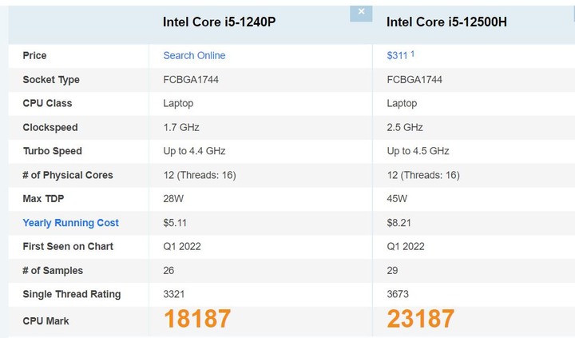Screen dimensions: 575x338
Task: Open the $311 price link
Action: click(397, 55)
